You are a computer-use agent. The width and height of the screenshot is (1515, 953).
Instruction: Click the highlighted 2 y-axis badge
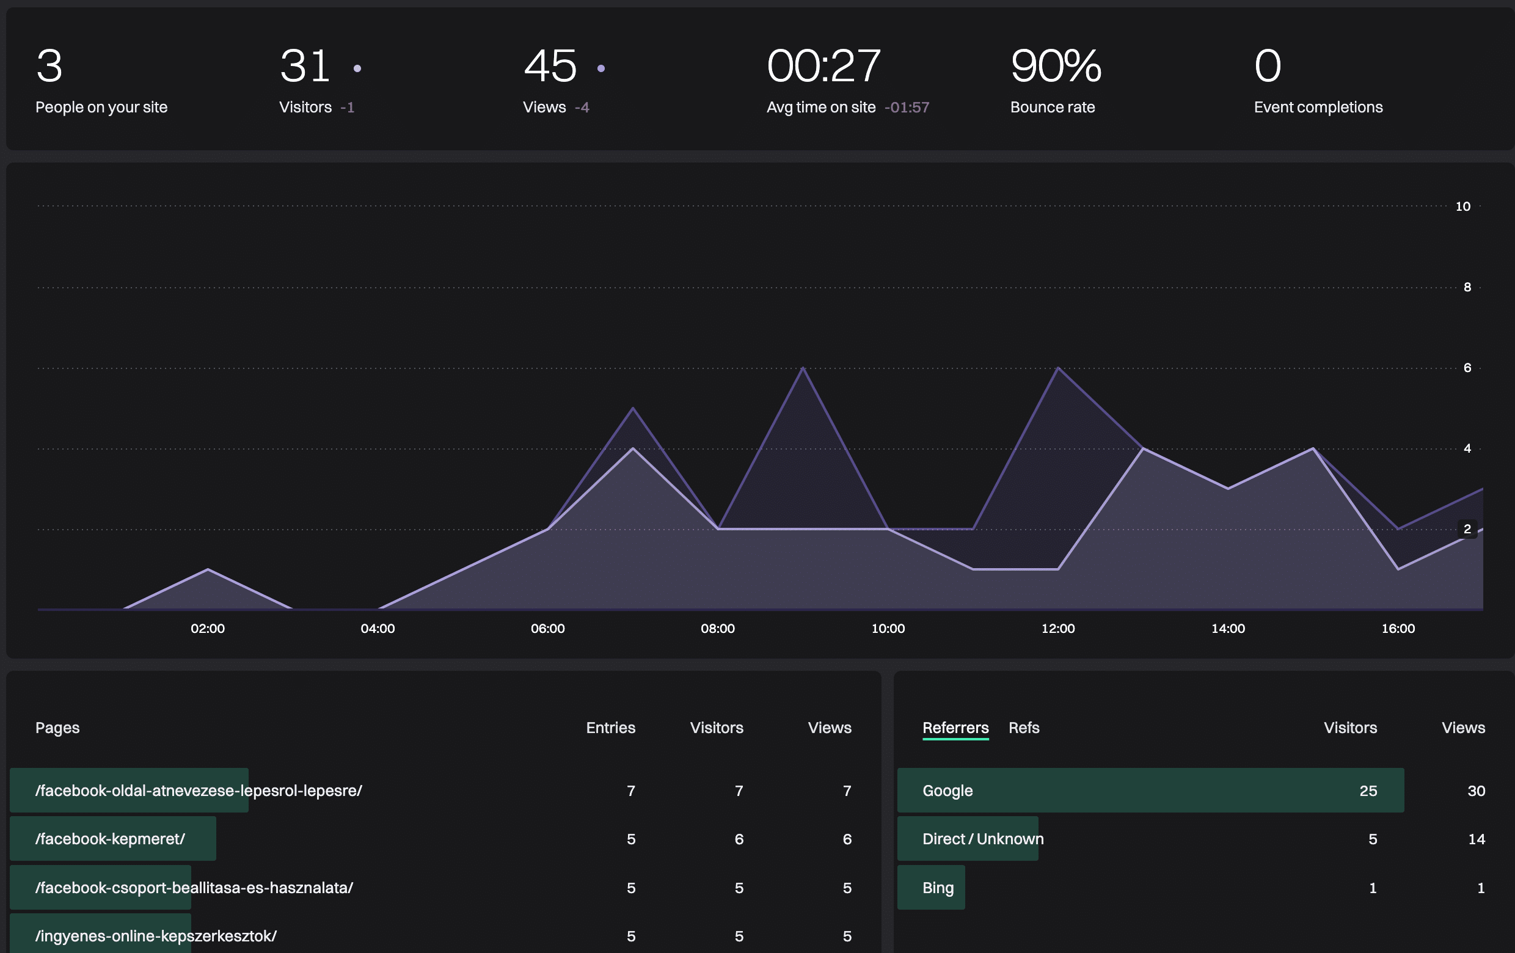coord(1467,529)
